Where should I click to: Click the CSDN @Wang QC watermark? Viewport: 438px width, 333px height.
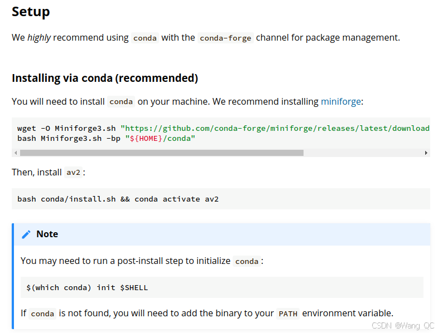[403, 325]
